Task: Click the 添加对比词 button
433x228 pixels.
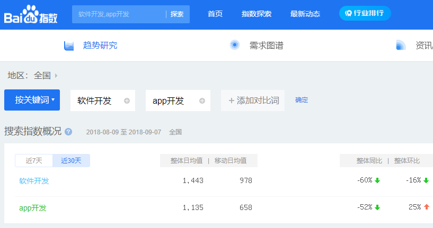Action: pyautogui.click(x=253, y=101)
